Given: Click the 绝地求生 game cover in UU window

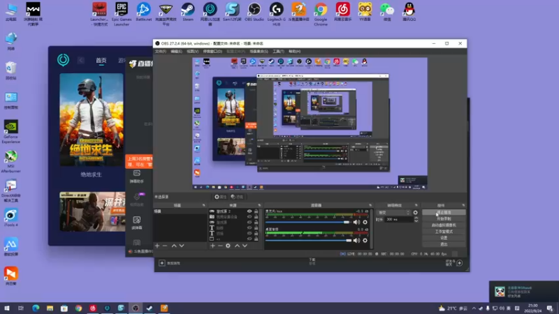Looking at the screenshot, I should (92, 119).
